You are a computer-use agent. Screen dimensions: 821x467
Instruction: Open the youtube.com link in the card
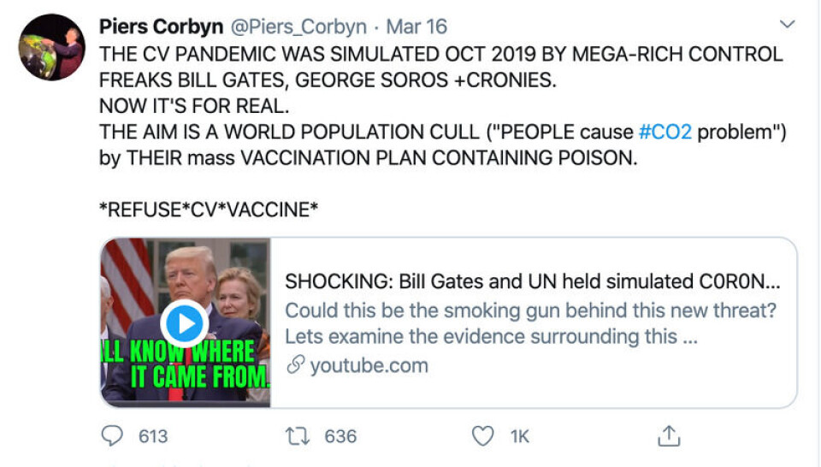368,366
